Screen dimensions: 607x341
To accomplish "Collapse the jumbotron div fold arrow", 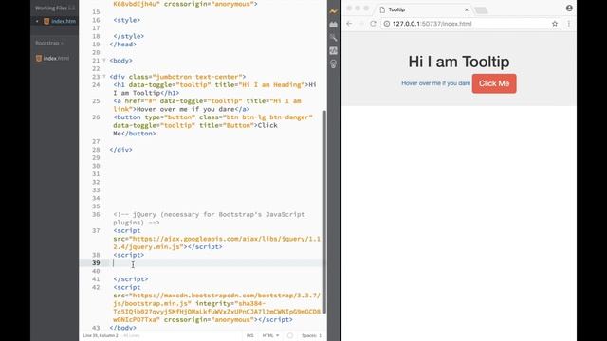I will pyautogui.click(x=104, y=77).
